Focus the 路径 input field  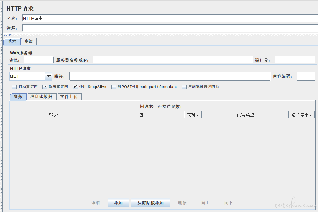[170, 76]
